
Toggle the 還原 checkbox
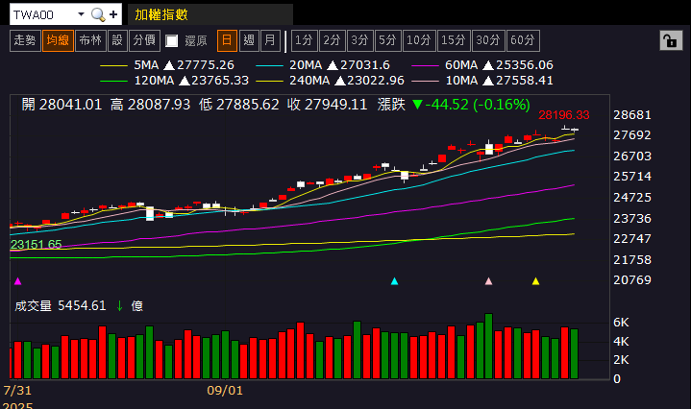pyautogui.click(x=172, y=40)
